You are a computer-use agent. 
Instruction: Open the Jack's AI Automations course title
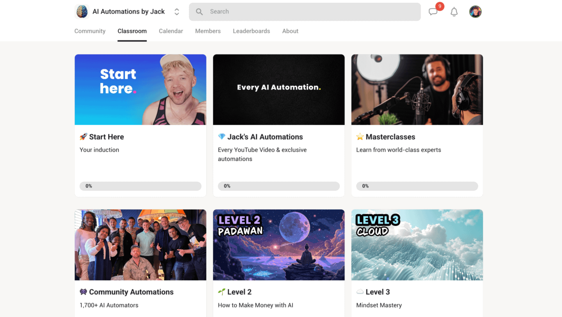pyautogui.click(x=265, y=137)
